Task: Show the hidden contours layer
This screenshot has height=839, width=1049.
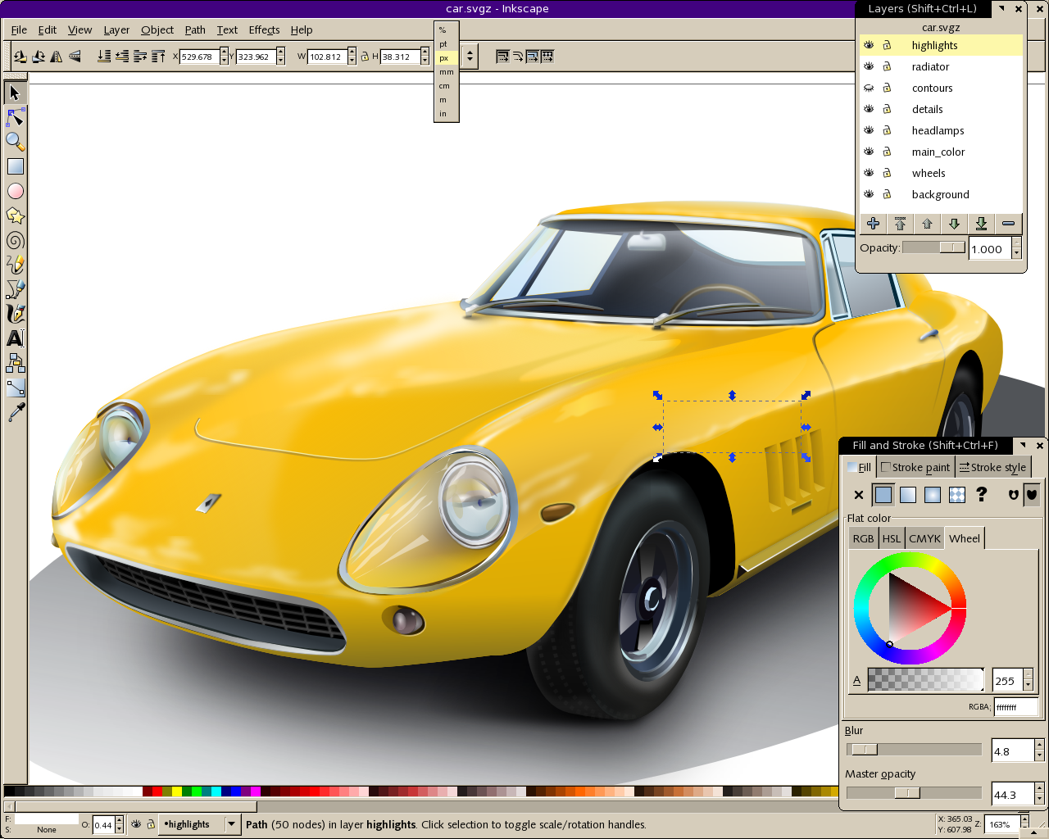Action: click(x=868, y=88)
